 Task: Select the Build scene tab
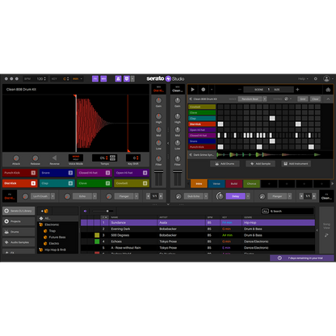click(x=234, y=183)
